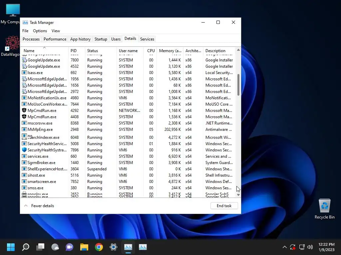The width and height of the screenshot is (341, 255).
Task: Switch to the Services tab
Action: pos(147,39)
